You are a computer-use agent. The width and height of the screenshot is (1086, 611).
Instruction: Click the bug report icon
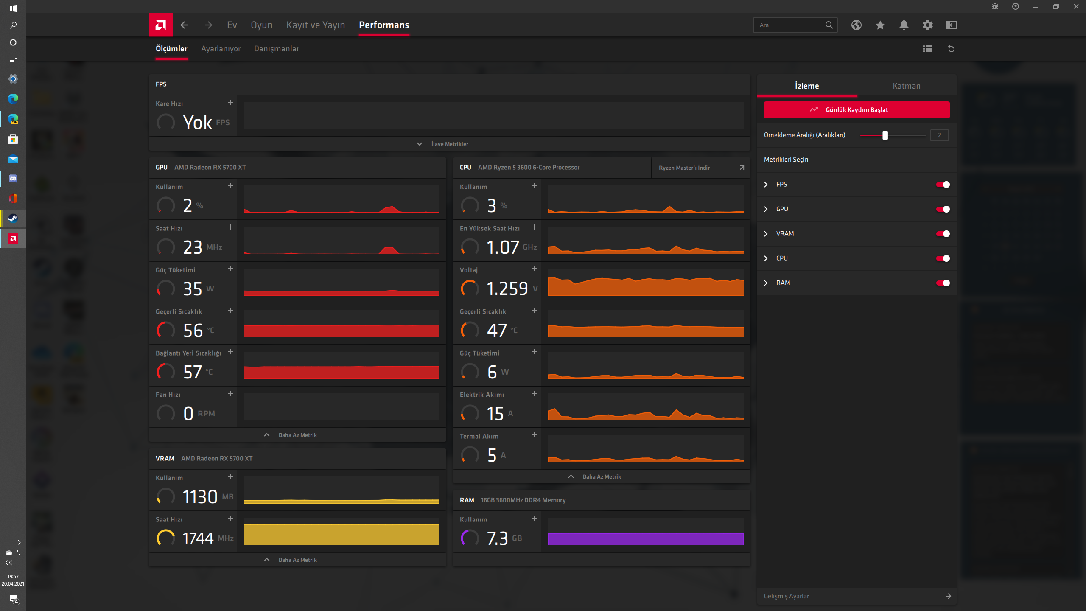(x=995, y=6)
